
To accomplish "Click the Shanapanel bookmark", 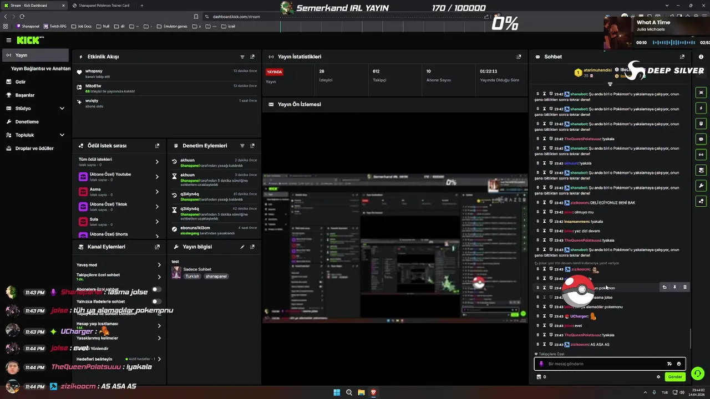I will point(28,26).
